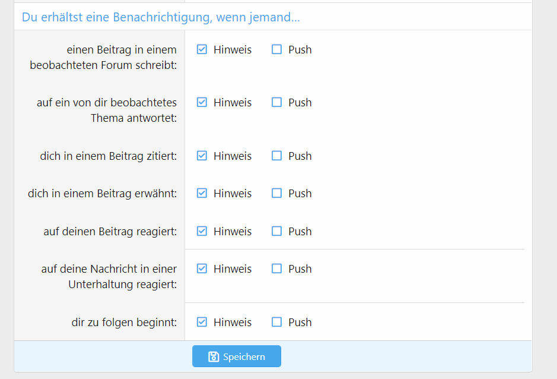Uncheck Hinweis for posts in watched forum
557x379 pixels.
click(202, 49)
